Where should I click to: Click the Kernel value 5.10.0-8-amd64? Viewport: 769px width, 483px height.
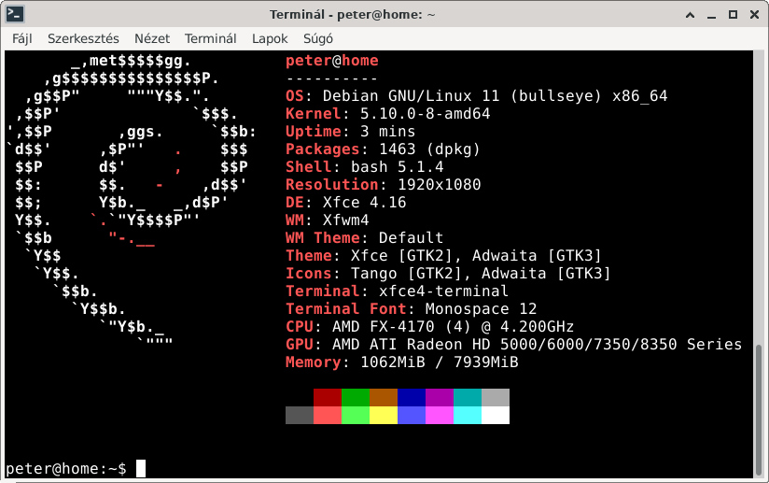click(x=425, y=113)
